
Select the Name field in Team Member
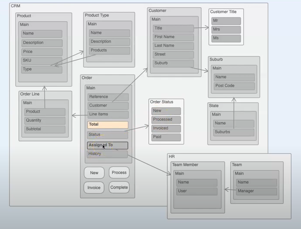pos(197,183)
